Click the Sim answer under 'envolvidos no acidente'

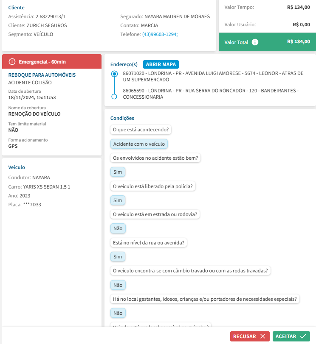pyautogui.click(x=118, y=172)
